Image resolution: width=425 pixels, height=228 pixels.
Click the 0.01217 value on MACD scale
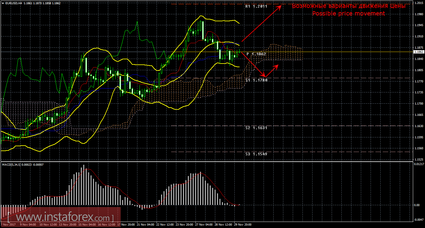[419, 164]
